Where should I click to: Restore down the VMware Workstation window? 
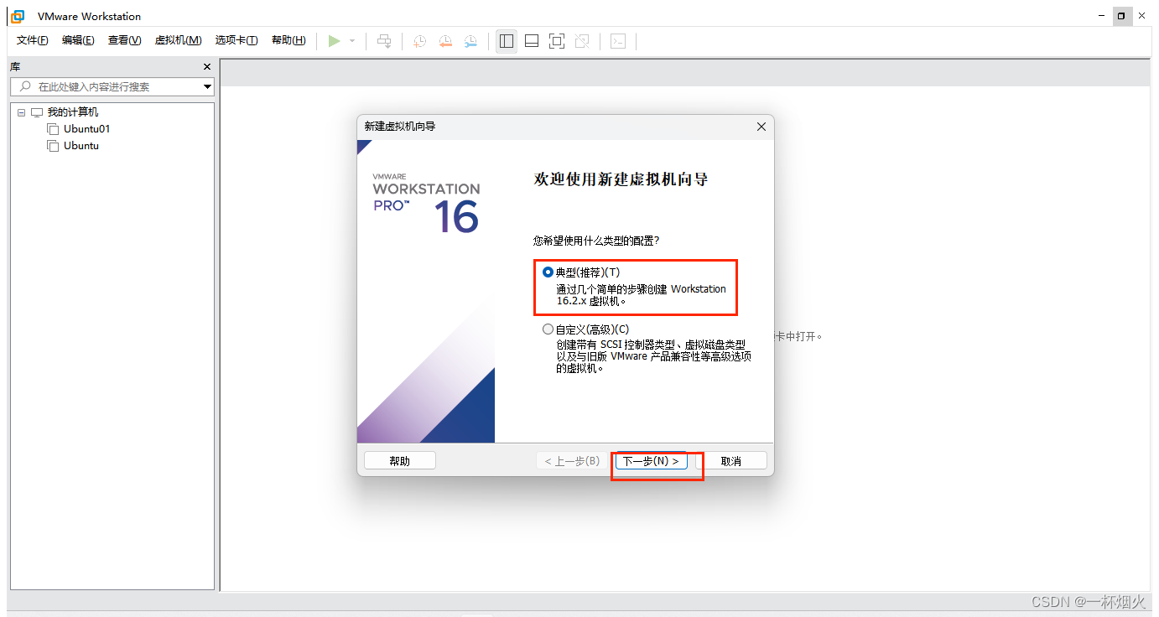tap(1121, 16)
